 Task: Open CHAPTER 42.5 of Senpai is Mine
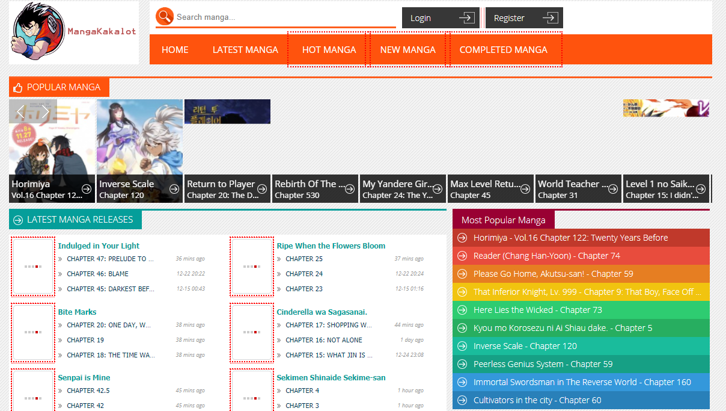[88, 391]
